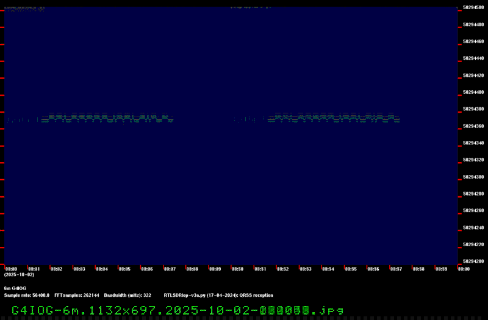This screenshot has width=488, height=320.
Task: Click the second QRSS signal trace near 50294370
Action: point(333,118)
